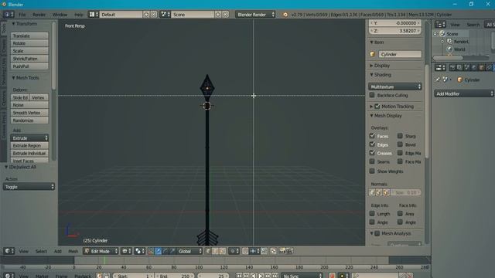Viewport: 495px width, 278px height.
Task: Click the record auto keyframe button
Action: click(x=332, y=276)
